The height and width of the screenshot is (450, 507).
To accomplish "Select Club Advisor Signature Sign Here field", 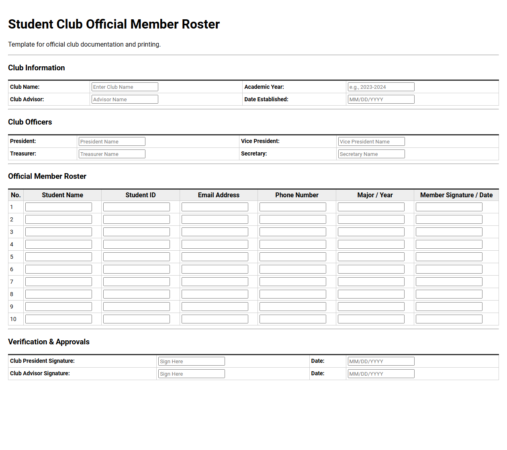I will coord(192,374).
